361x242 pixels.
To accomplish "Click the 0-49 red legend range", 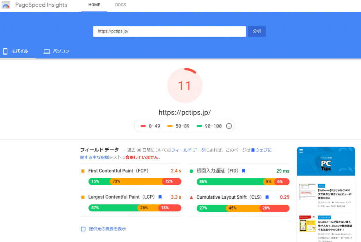I will tap(150, 126).
